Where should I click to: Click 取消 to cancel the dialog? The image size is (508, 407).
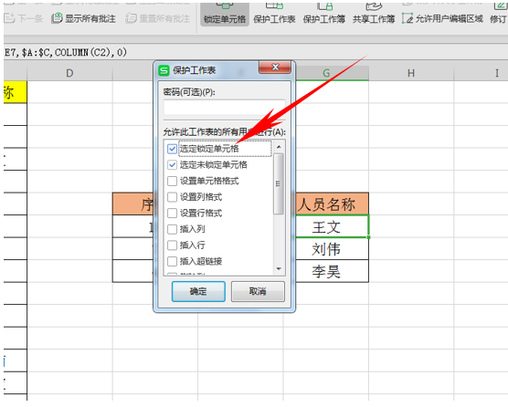point(258,291)
